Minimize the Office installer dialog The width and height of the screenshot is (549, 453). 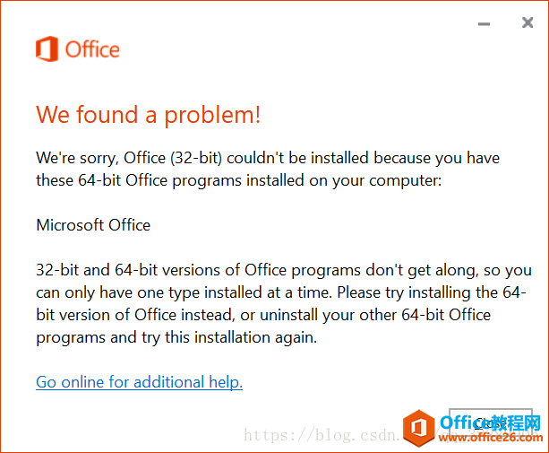coord(485,24)
